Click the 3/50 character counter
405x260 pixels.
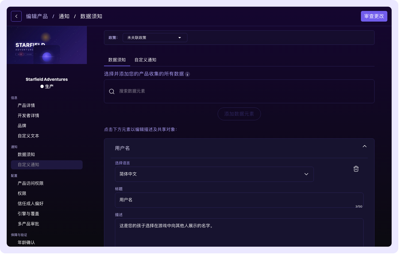[x=359, y=206]
